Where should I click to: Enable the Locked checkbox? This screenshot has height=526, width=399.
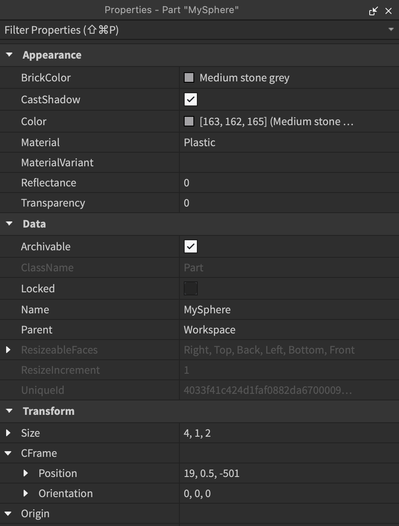click(191, 288)
